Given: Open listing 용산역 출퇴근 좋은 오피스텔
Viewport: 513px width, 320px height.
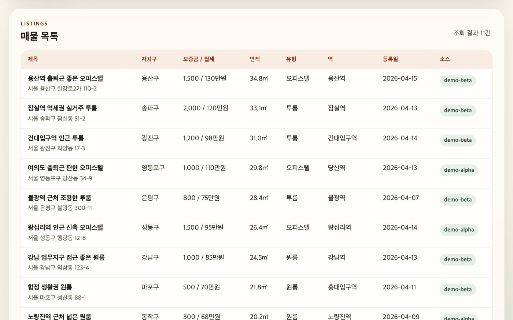Looking at the screenshot, I should (66, 78).
